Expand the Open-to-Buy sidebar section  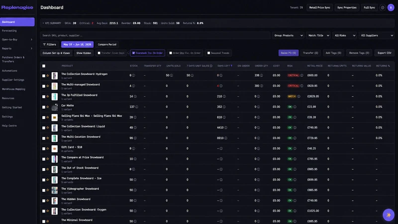(17, 40)
